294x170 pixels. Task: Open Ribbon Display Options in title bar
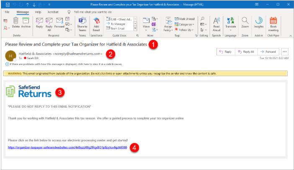point(257,5)
